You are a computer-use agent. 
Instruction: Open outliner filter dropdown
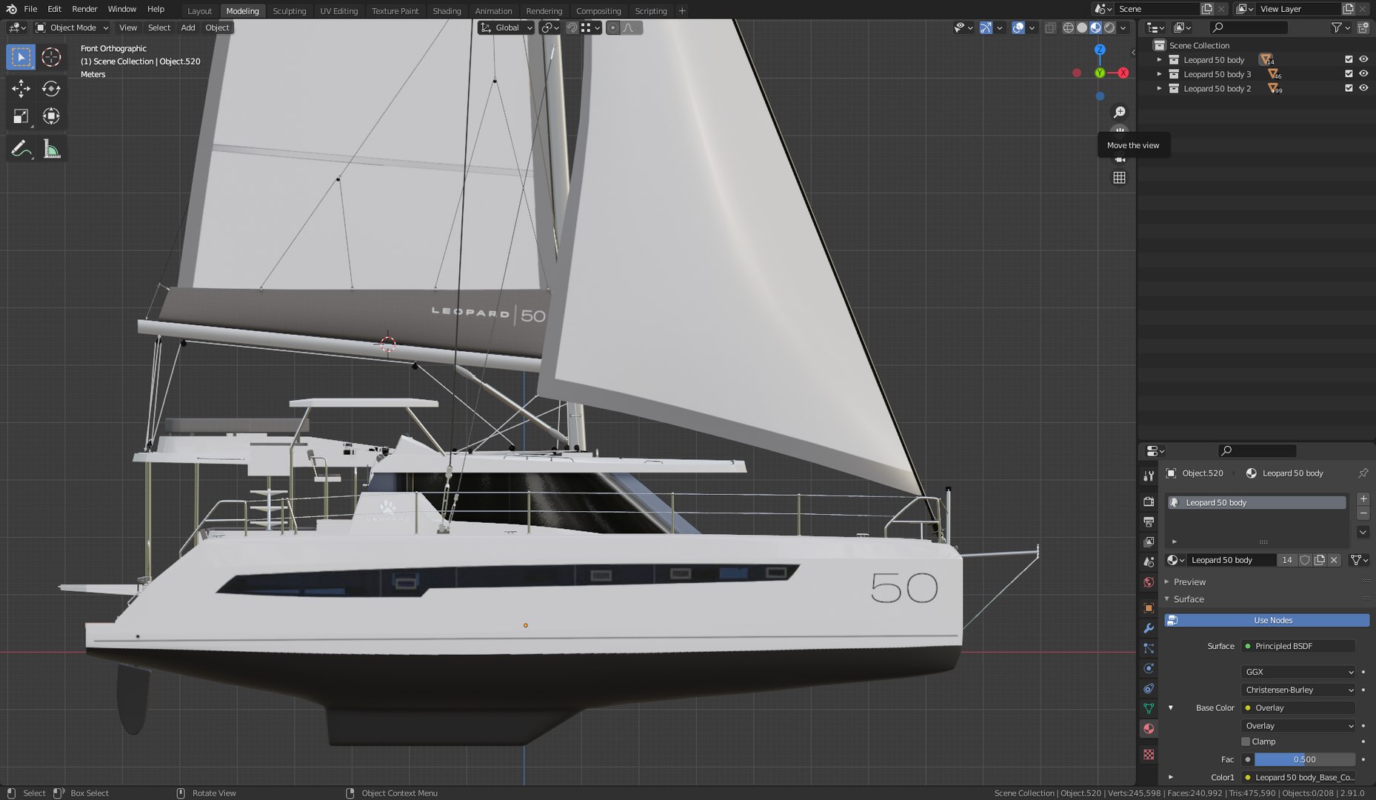click(1341, 27)
